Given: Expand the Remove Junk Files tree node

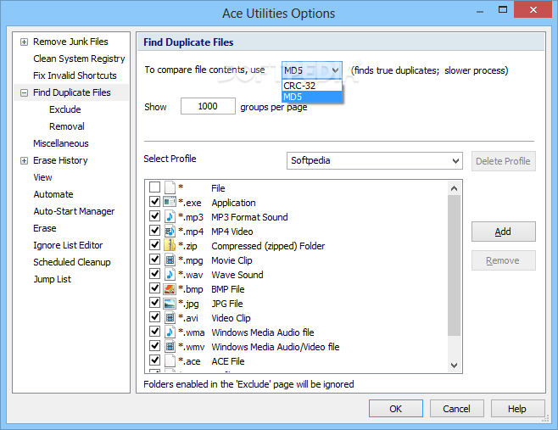Looking at the screenshot, I should [24, 42].
